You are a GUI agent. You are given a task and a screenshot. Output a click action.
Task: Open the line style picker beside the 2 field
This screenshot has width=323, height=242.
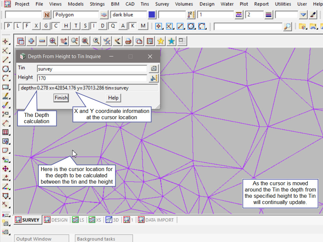pos(269,15)
